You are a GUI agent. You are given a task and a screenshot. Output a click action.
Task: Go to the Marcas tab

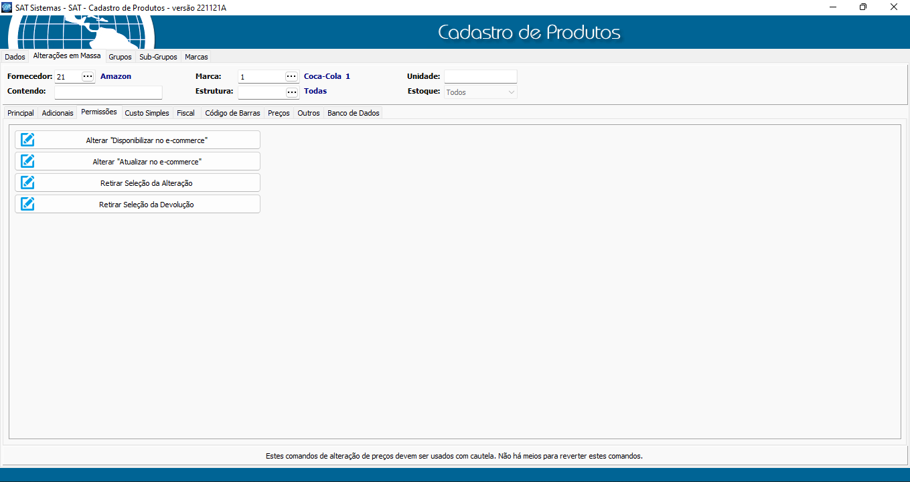[196, 57]
